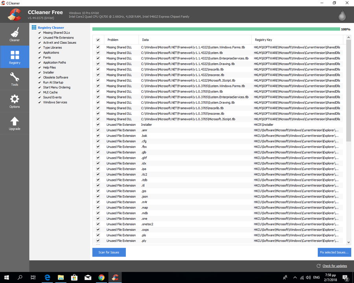Open the Action Center notifications icon

tap(345, 277)
